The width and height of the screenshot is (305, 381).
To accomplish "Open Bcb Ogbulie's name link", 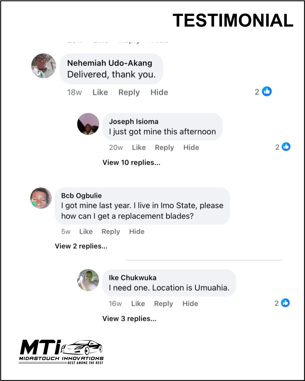I will coord(81,196).
